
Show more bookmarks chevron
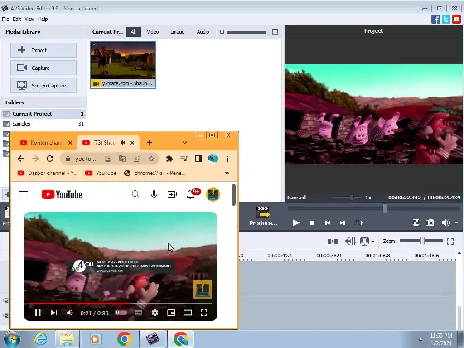point(227,173)
